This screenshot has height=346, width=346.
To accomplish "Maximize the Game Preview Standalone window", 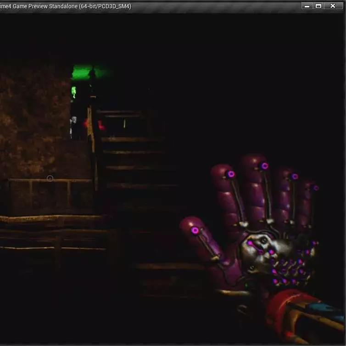I will point(318,6).
